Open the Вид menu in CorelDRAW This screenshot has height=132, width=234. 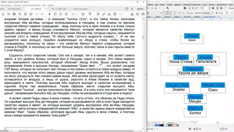coord(157,5)
